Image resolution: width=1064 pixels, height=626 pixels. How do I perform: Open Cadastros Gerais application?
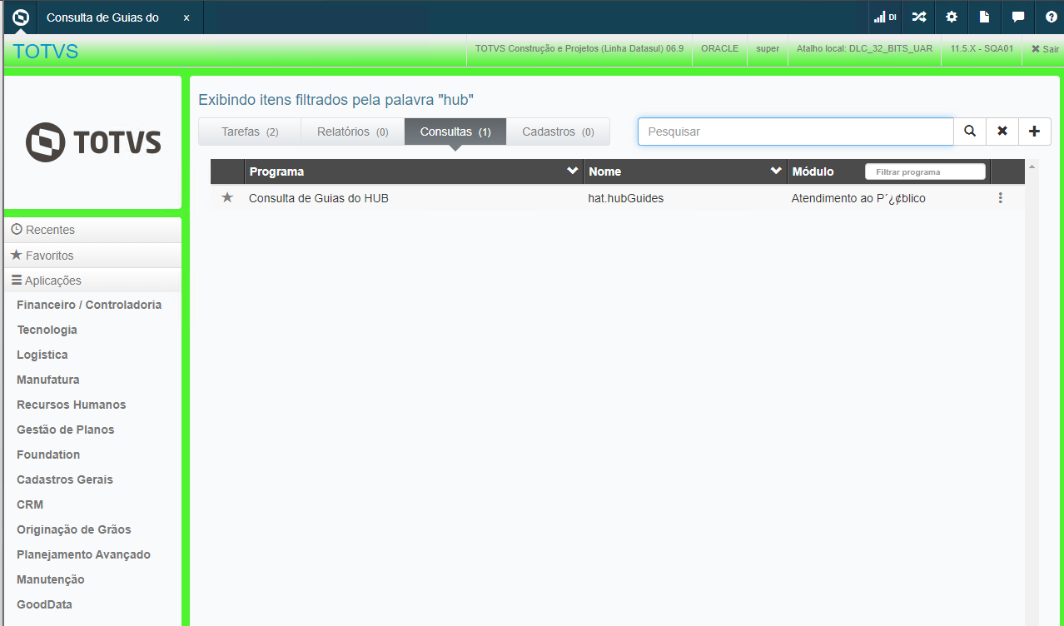coord(65,479)
